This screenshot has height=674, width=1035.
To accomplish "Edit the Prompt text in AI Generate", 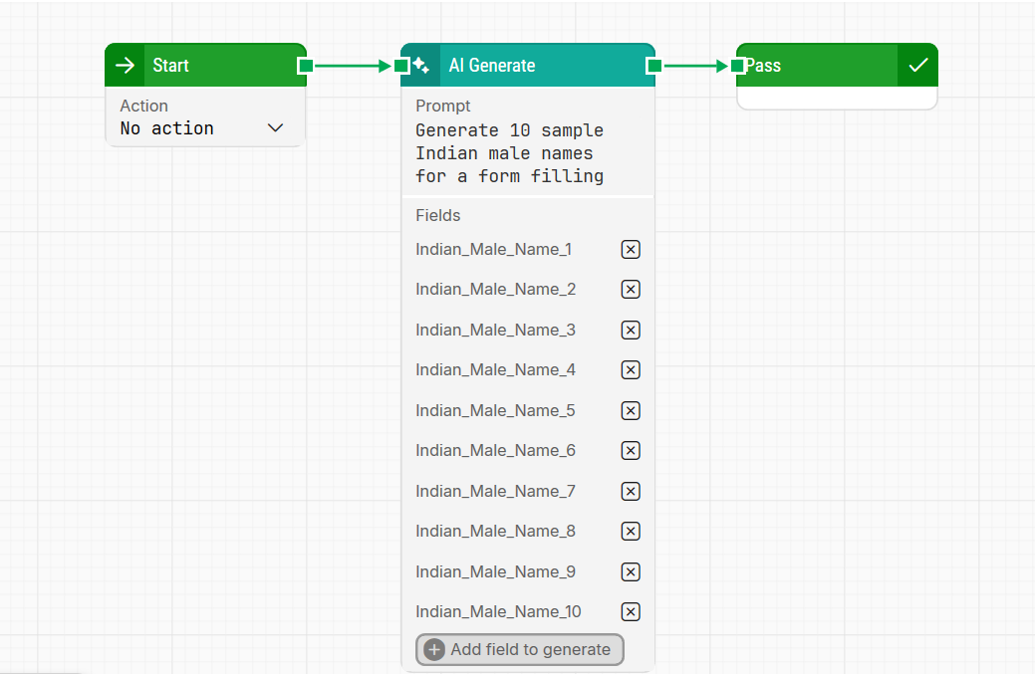I will [x=509, y=153].
